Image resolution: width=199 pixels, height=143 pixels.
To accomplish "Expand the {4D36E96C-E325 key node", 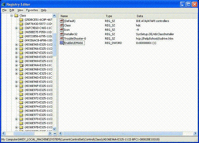I will (x=17, y=74).
